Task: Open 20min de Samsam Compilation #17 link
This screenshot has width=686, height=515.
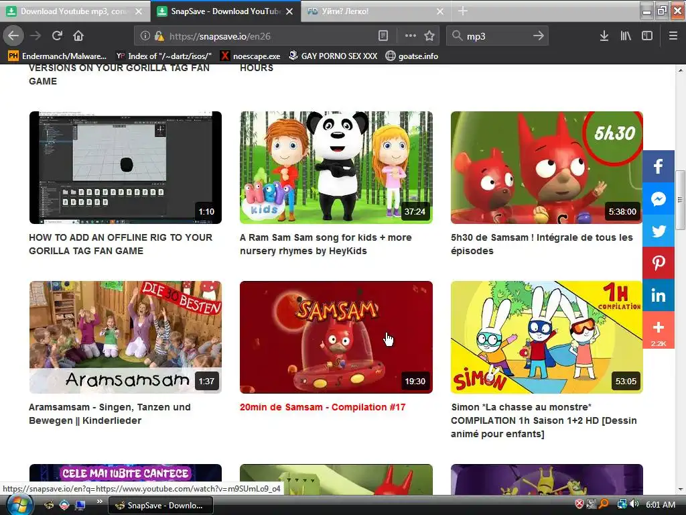Action: [x=322, y=407]
